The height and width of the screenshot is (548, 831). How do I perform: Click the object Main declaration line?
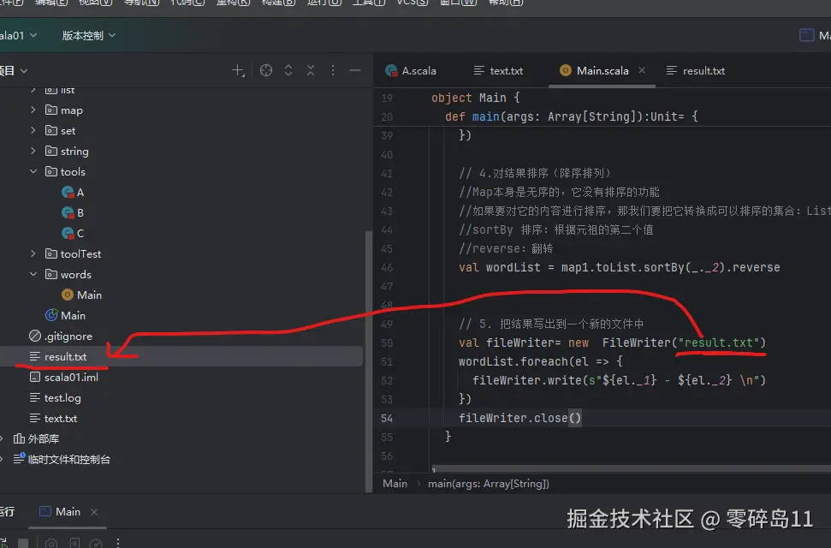tap(475, 98)
